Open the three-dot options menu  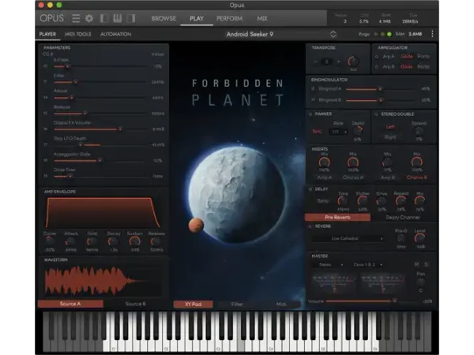pos(432,34)
